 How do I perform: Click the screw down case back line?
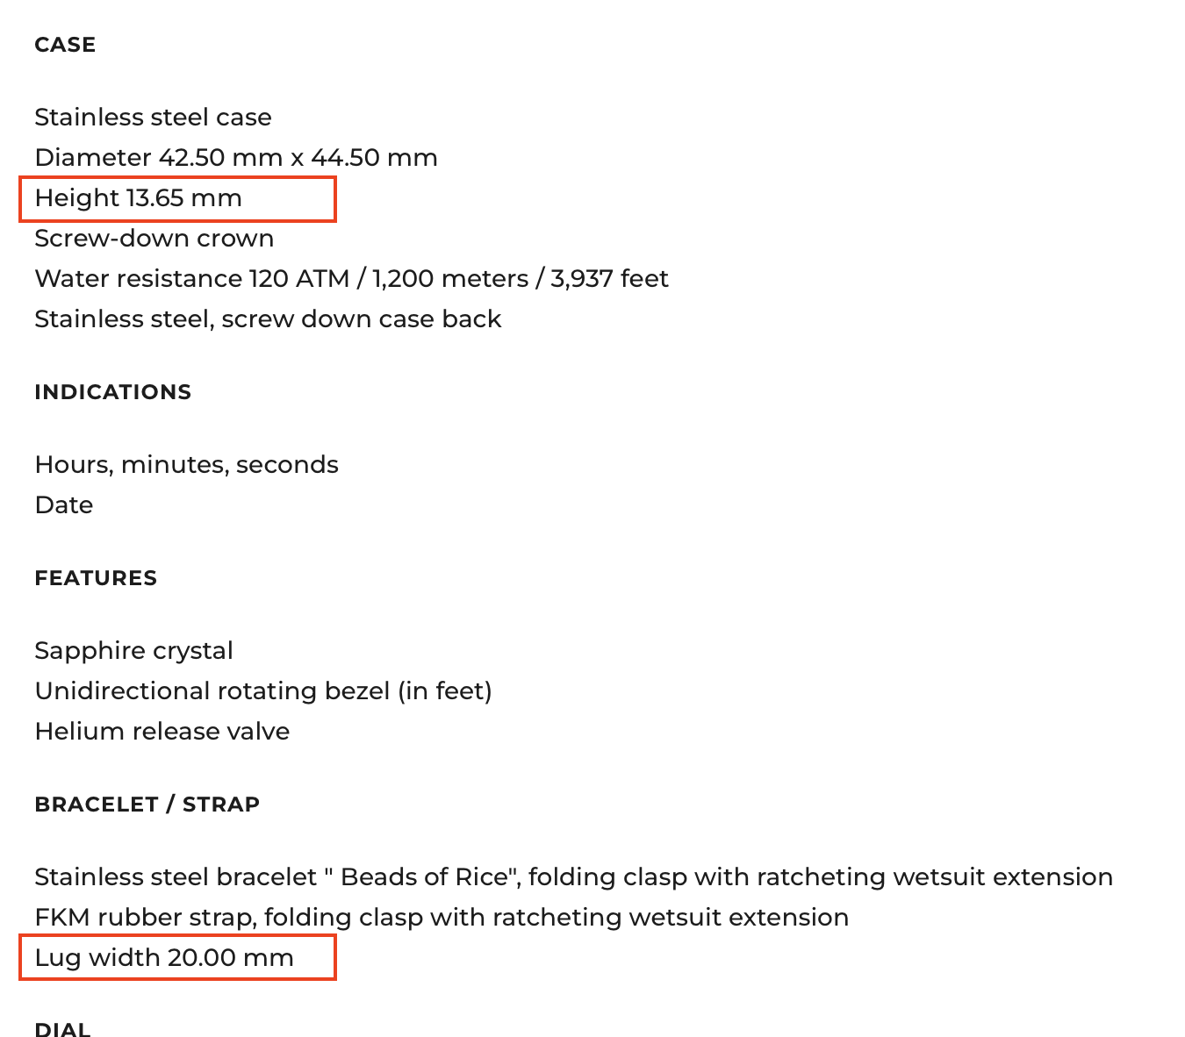coord(268,318)
